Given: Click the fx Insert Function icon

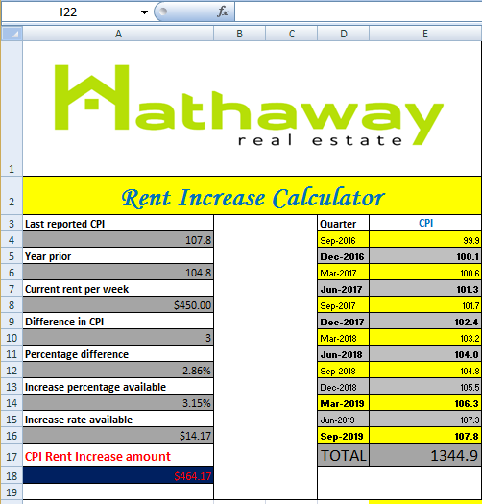Looking at the screenshot, I should (223, 12).
